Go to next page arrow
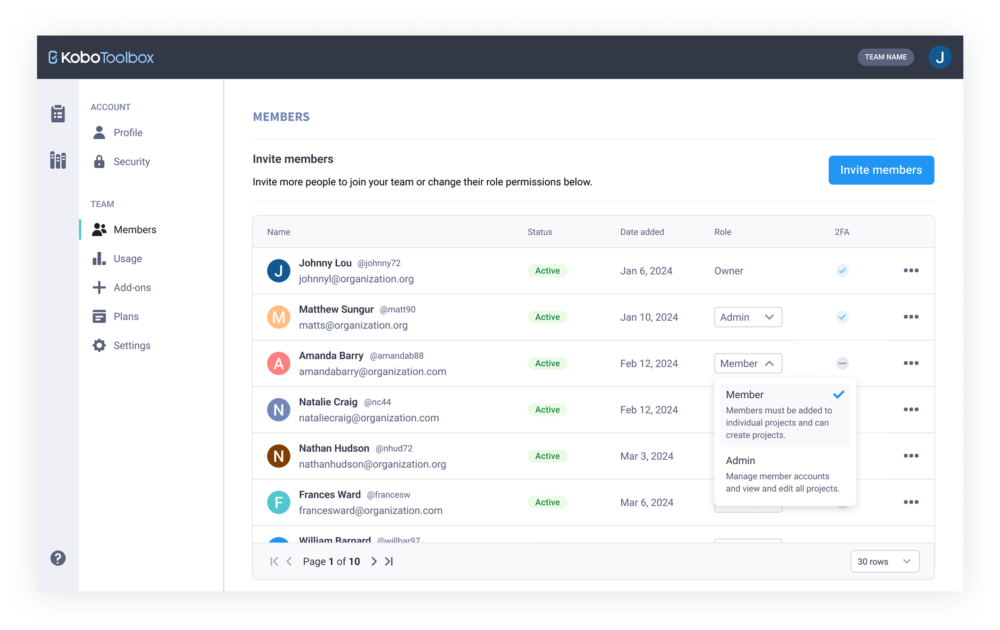The width and height of the screenshot is (1000, 630). (374, 561)
